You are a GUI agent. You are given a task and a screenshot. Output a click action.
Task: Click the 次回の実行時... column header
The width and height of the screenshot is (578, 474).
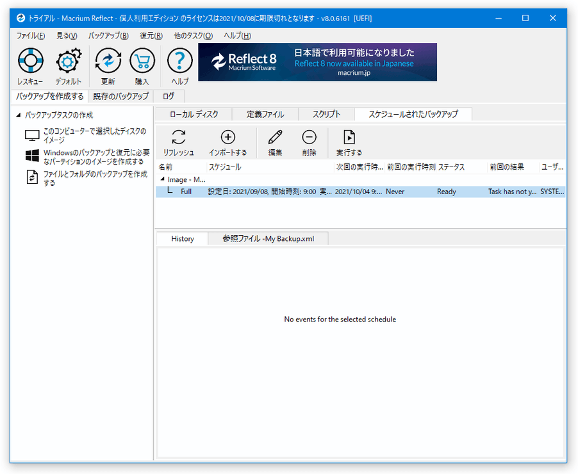(x=359, y=167)
